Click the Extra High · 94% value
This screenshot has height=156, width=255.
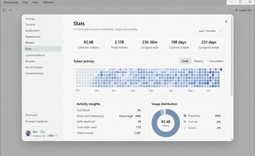pos(130,116)
